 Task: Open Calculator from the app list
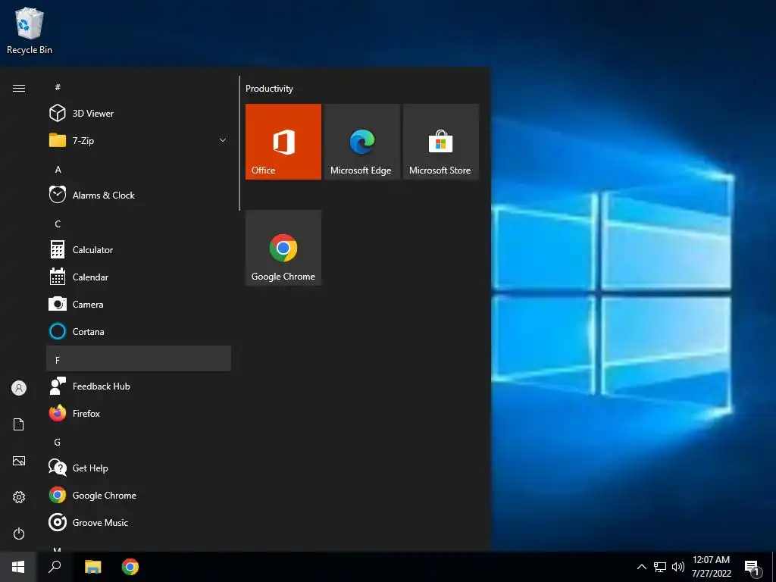point(139,250)
